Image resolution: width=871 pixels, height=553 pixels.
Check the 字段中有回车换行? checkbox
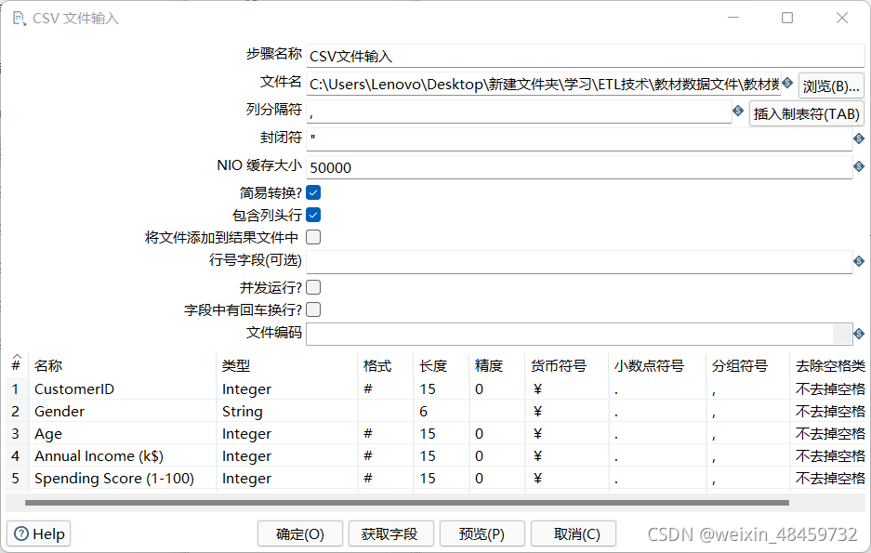313,309
